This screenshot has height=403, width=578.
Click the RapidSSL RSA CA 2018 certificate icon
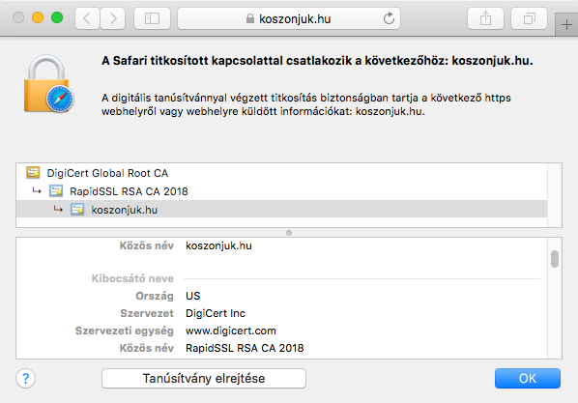point(56,190)
